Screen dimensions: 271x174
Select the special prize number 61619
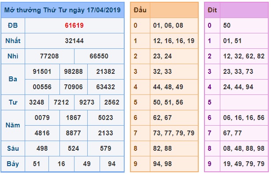(74, 25)
